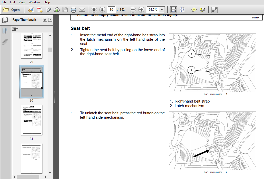Click the Zoom out minus button

point(133,10)
